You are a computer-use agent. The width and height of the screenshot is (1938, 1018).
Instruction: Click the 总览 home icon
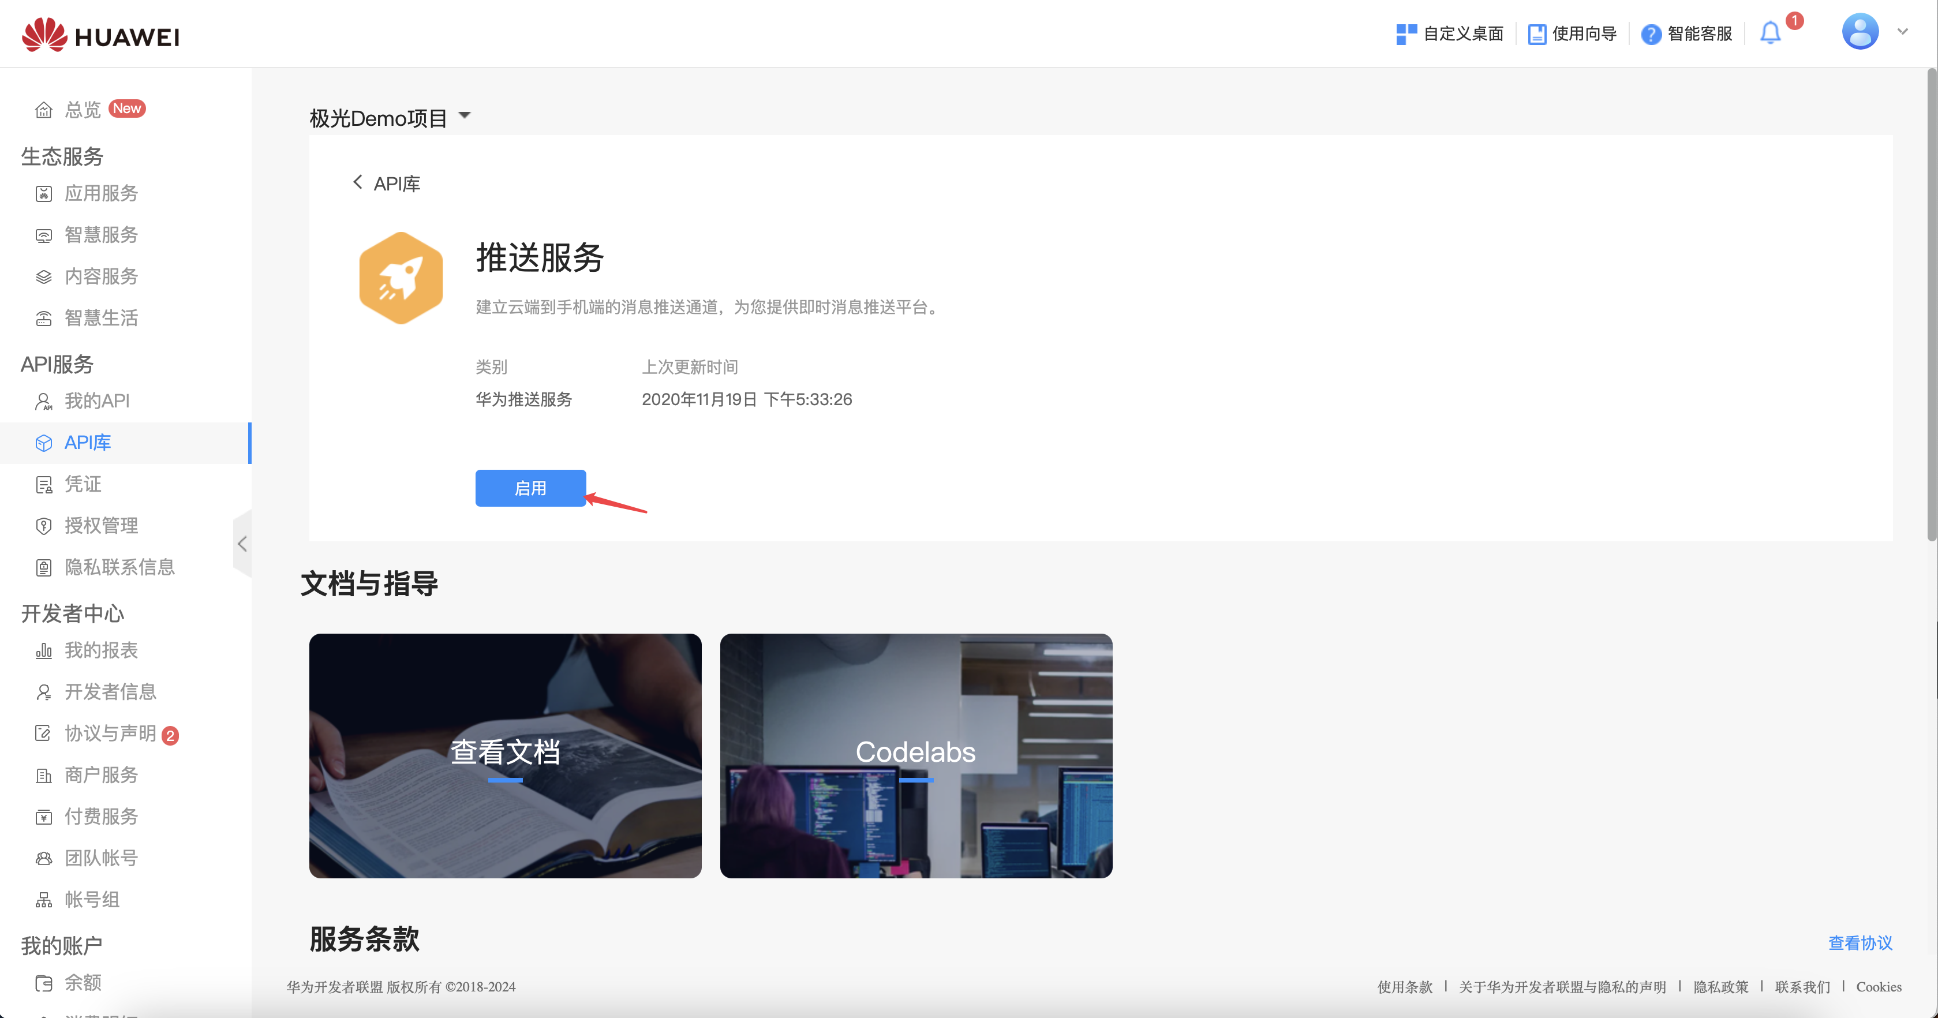[x=44, y=110]
